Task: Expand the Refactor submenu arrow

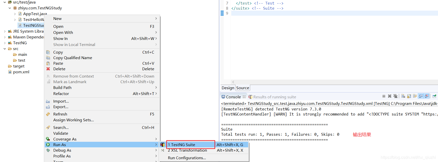Action: click(156, 94)
